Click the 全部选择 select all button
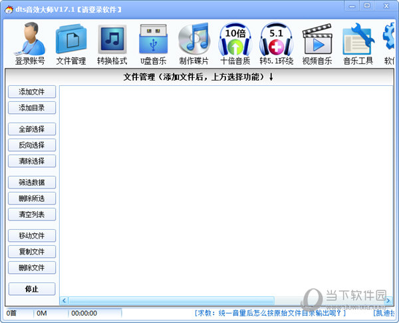 [32, 129]
